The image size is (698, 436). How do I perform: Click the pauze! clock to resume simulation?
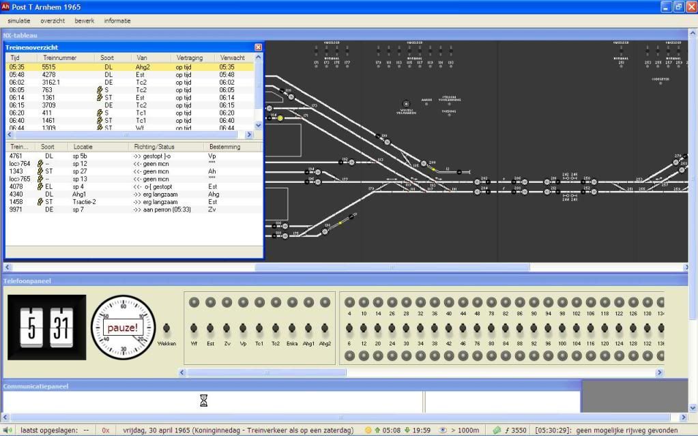123,326
